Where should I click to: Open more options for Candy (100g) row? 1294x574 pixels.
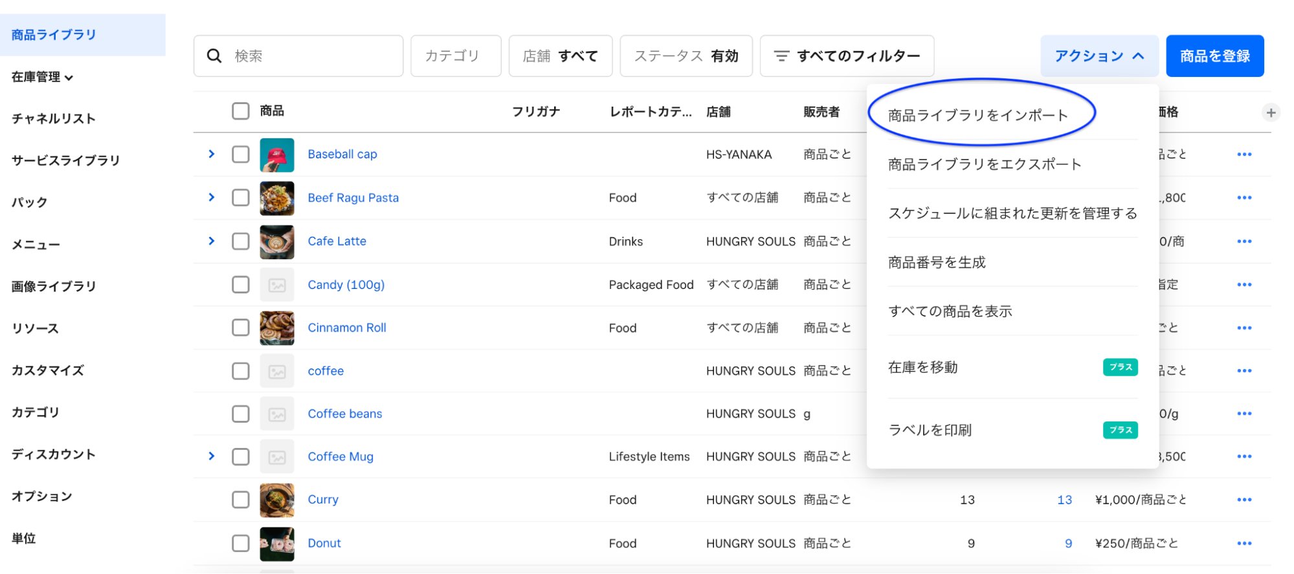point(1244,284)
